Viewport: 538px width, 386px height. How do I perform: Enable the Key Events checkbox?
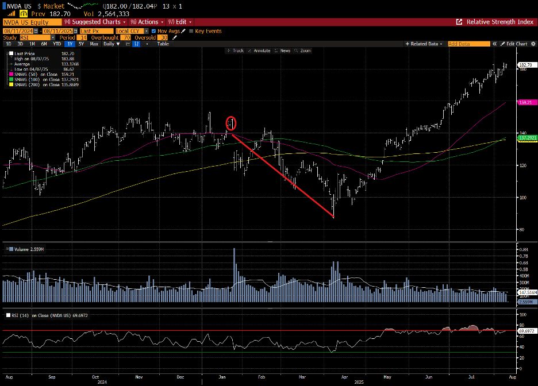(191, 31)
